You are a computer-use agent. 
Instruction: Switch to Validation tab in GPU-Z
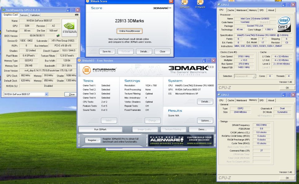pyautogui.click(x=35, y=15)
